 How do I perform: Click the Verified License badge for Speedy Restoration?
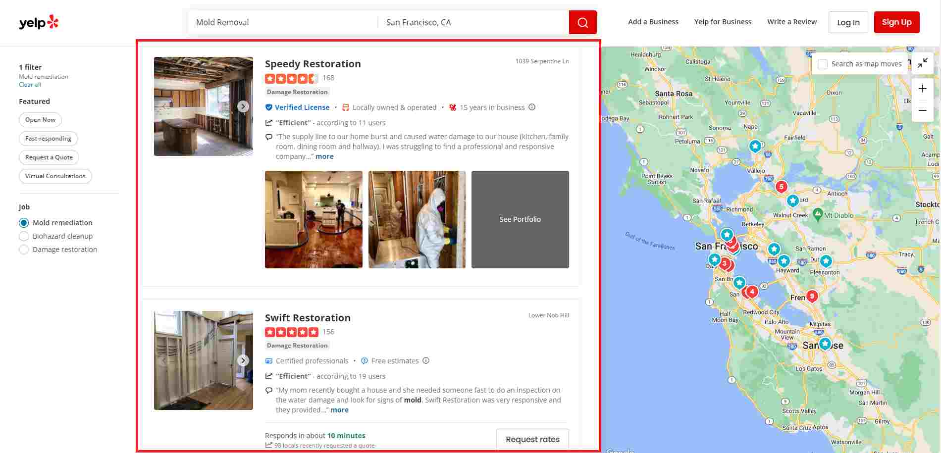(297, 107)
